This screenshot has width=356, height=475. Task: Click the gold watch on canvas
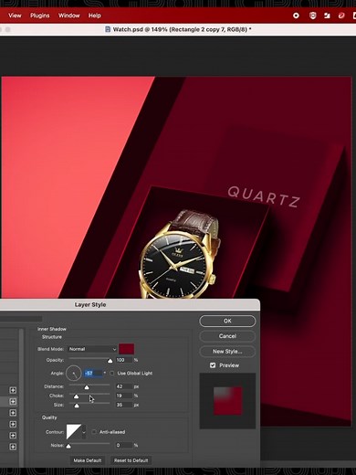tap(180, 254)
